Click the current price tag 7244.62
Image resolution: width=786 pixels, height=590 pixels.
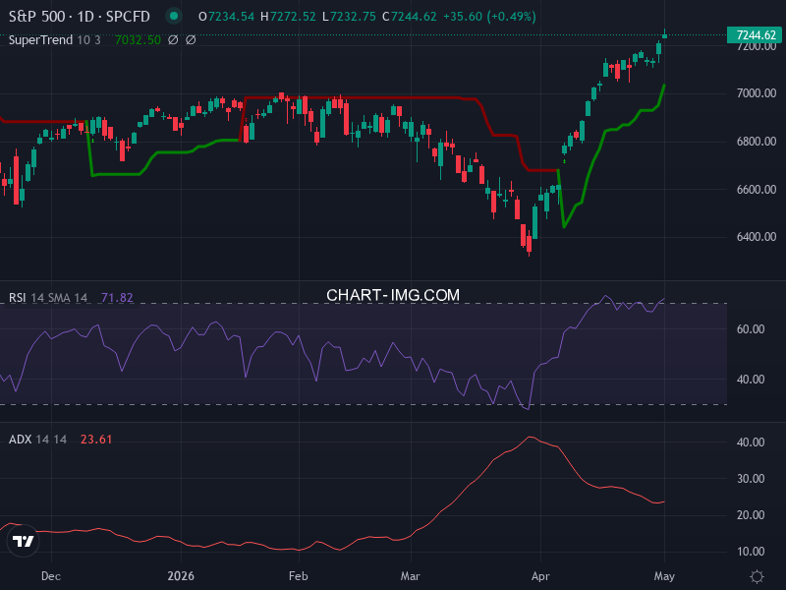(x=756, y=34)
